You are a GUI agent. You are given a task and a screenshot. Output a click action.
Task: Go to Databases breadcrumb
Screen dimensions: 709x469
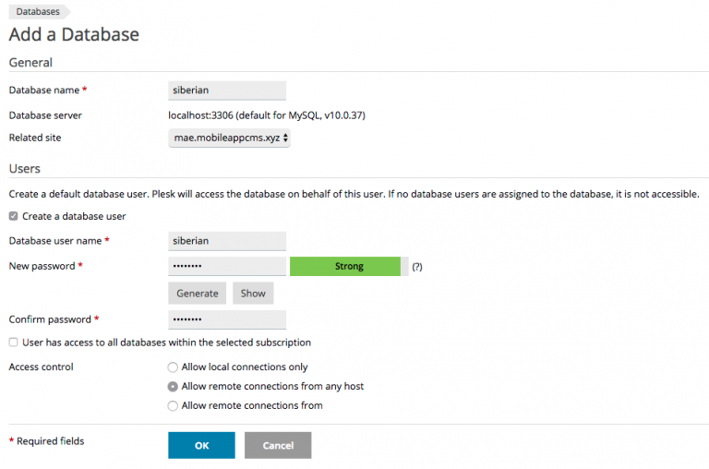click(x=38, y=12)
